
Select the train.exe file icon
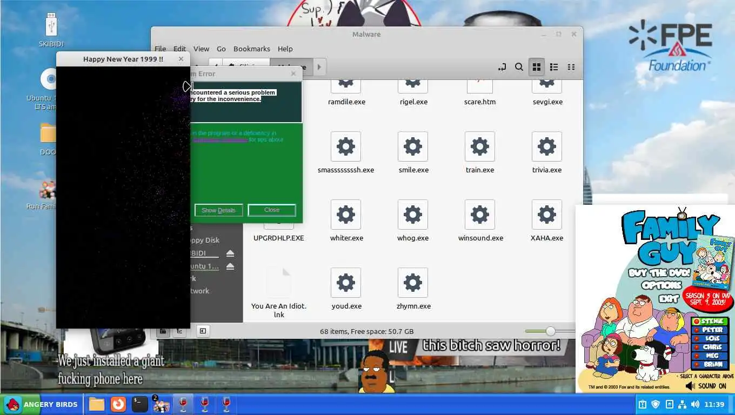point(480,146)
